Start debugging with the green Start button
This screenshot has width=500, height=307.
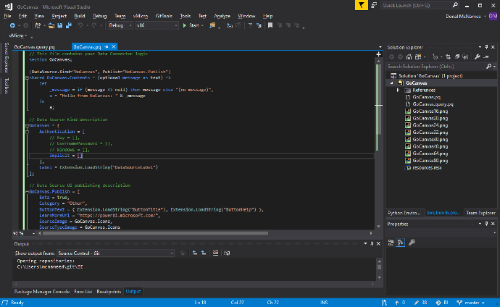(x=191, y=25)
